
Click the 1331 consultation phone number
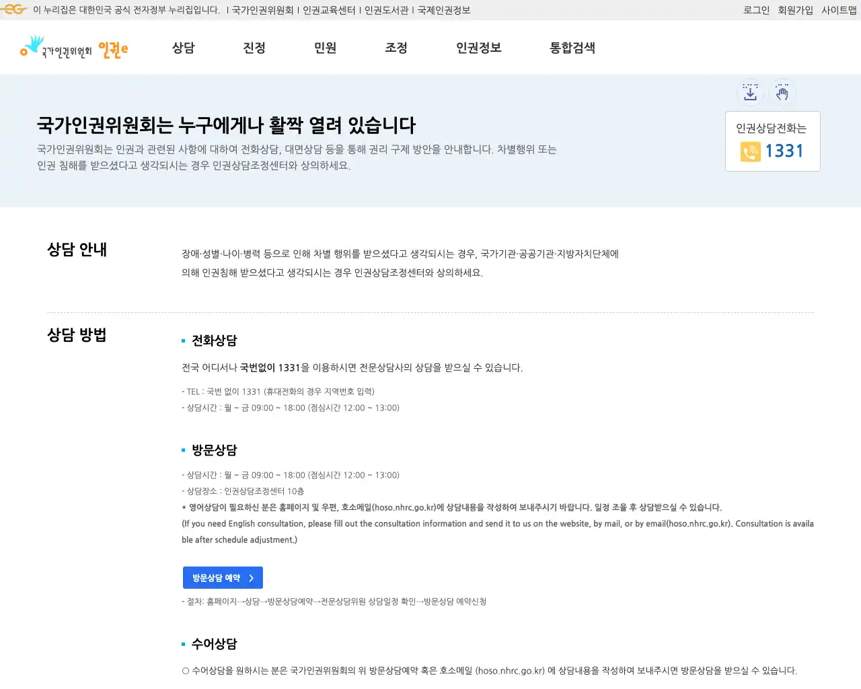pyautogui.click(x=783, y=152)
